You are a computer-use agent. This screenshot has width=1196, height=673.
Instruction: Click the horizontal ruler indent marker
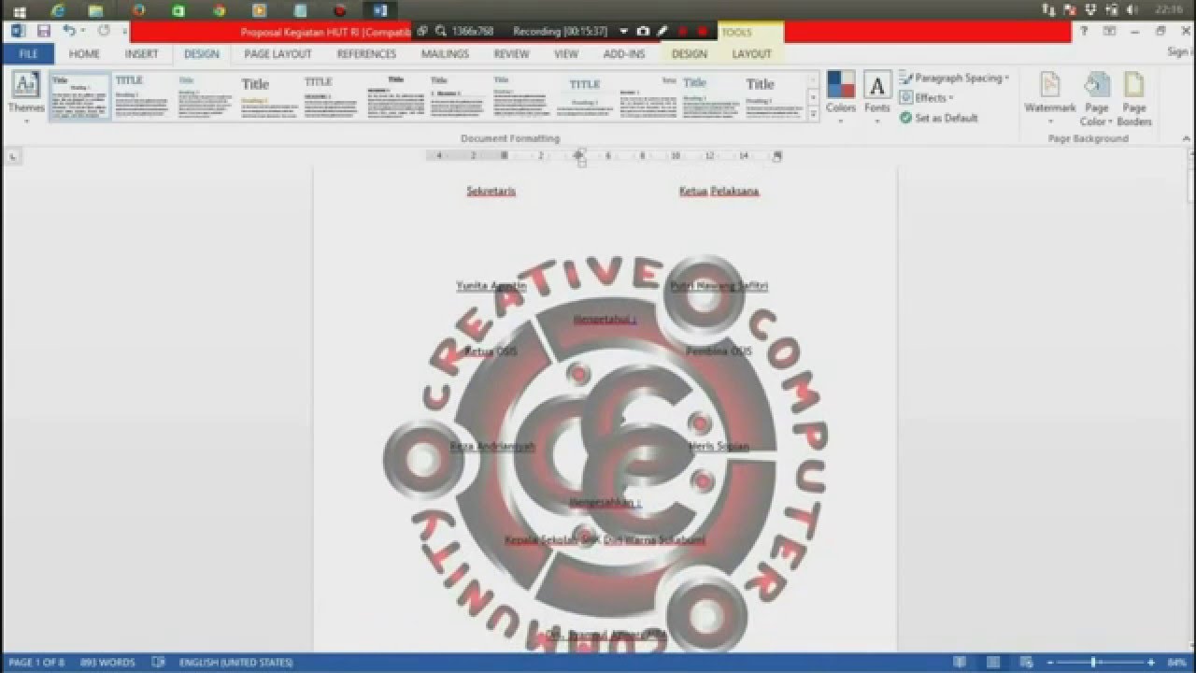click(579, 156)
